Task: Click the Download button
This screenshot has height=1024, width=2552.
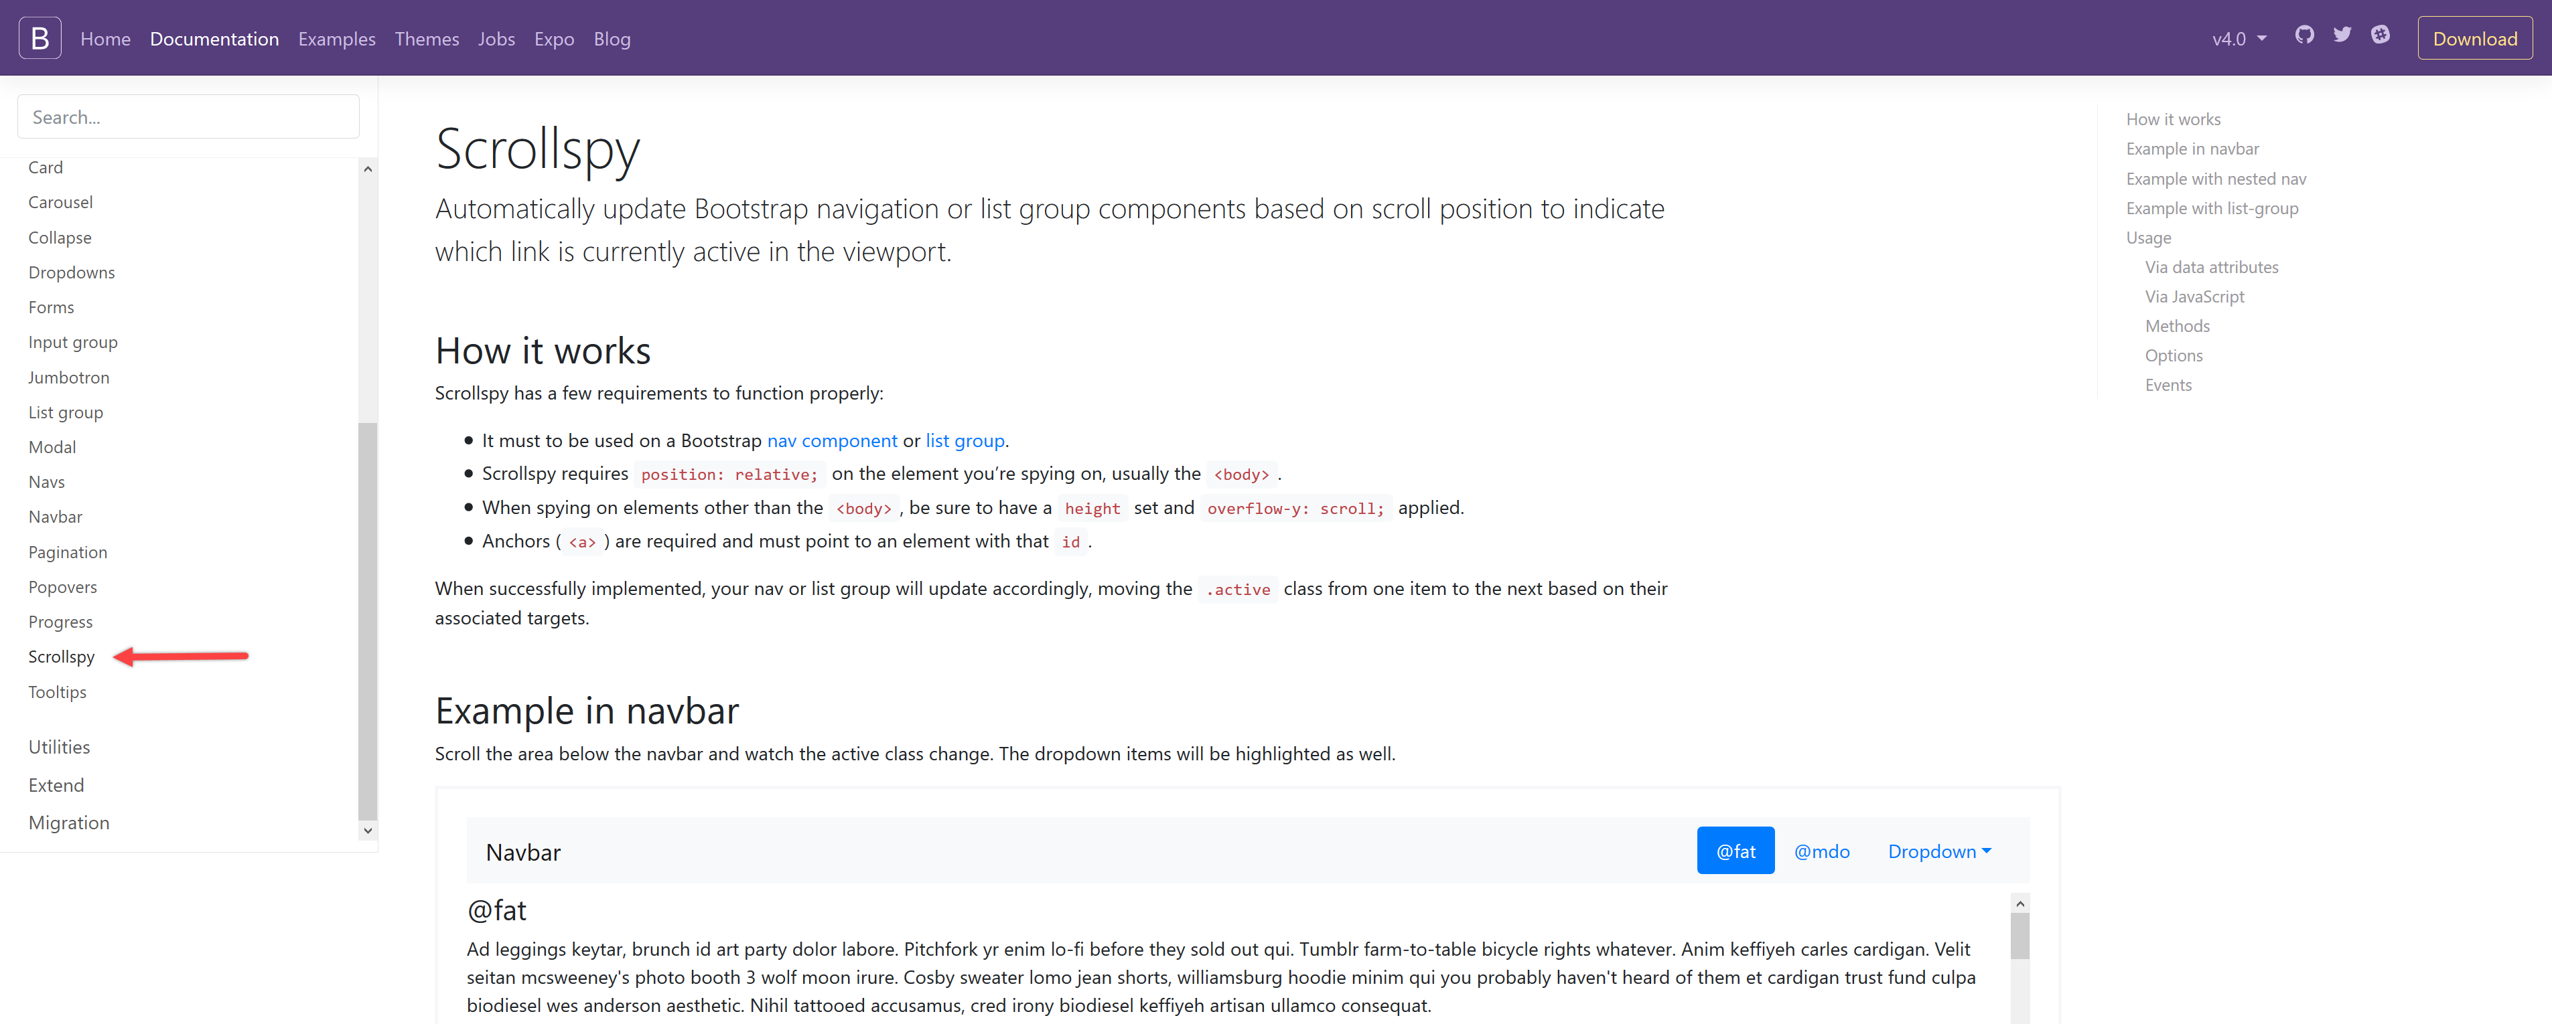Action: pyautogui.click(x=2474, y=39)
